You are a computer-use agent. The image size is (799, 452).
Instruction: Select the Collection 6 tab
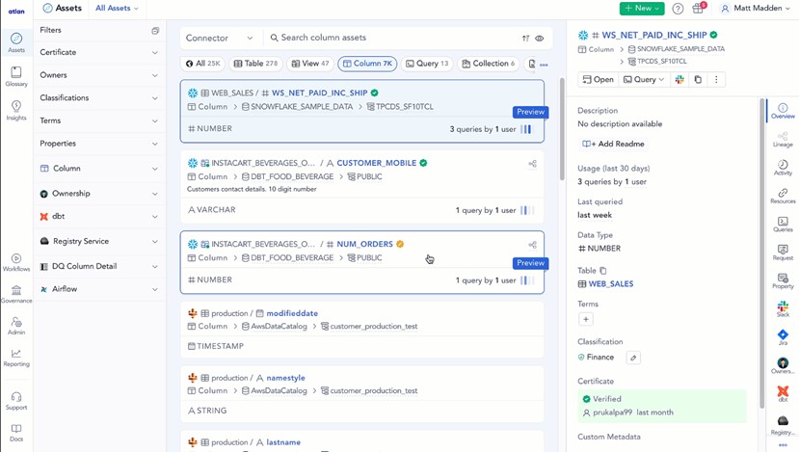[488, 64]
